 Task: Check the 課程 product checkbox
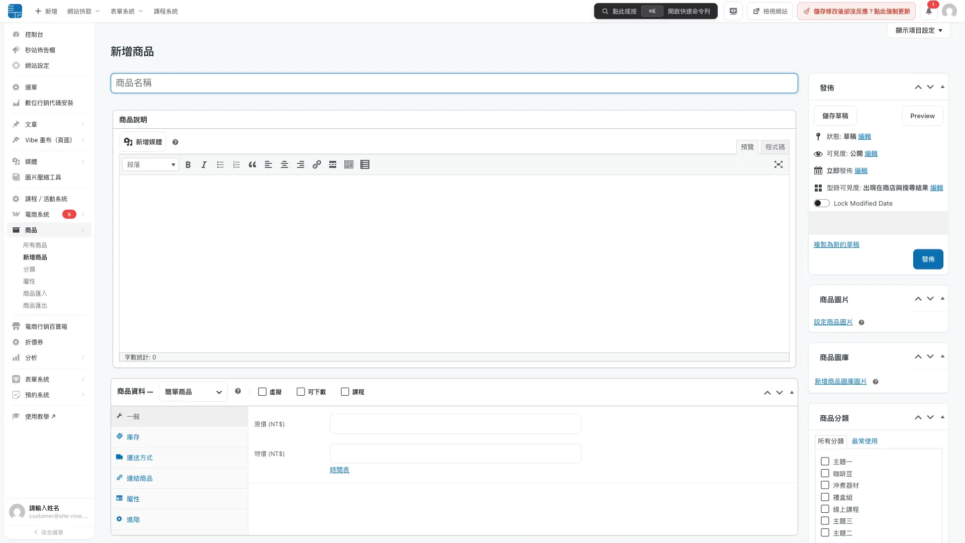point(345,392)
